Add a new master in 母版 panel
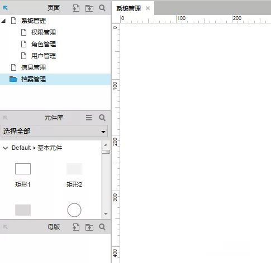 coord(76,227)
